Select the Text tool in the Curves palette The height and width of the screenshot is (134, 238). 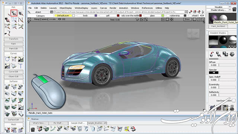(20, 66)
